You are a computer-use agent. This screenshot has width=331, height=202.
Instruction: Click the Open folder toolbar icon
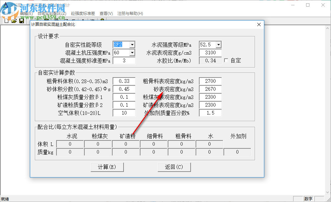point(14,21)
